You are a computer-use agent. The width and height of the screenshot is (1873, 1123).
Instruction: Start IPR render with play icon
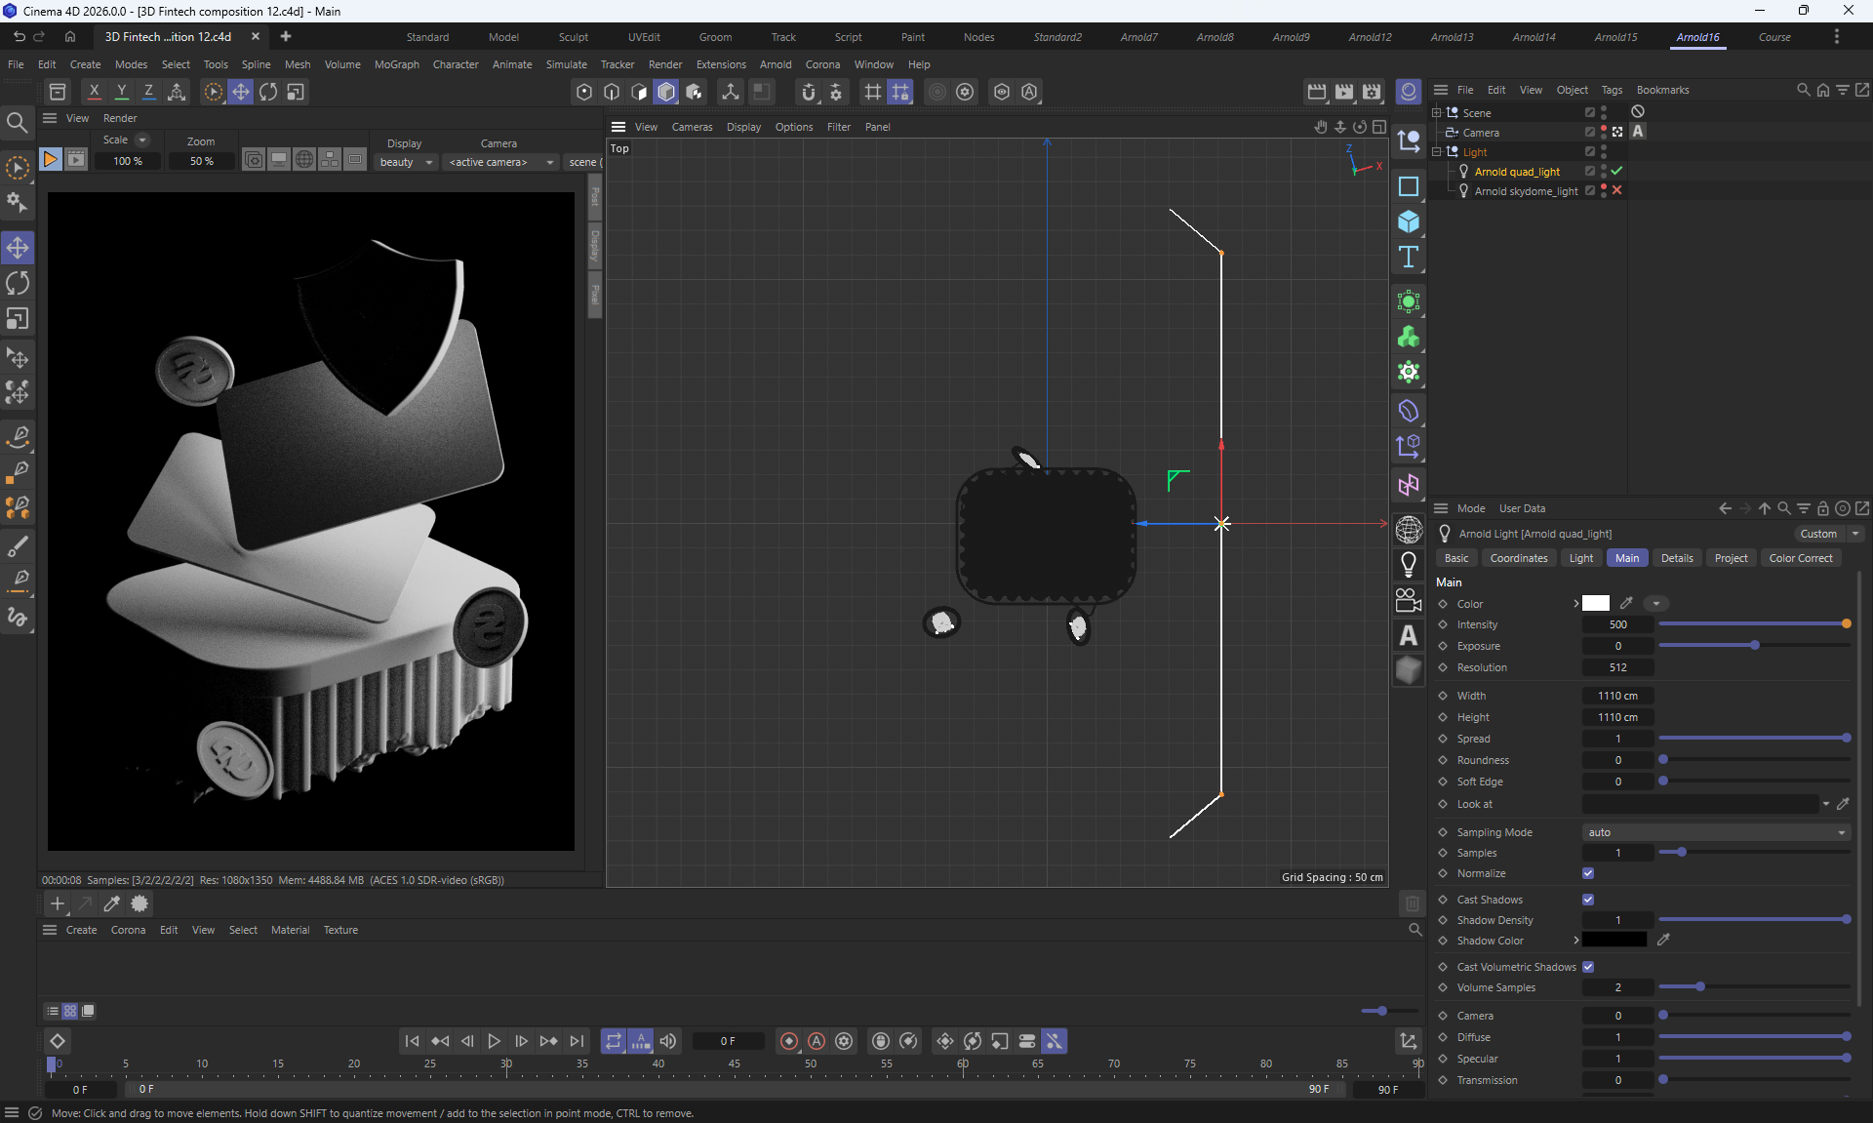(x=50, y=160)
